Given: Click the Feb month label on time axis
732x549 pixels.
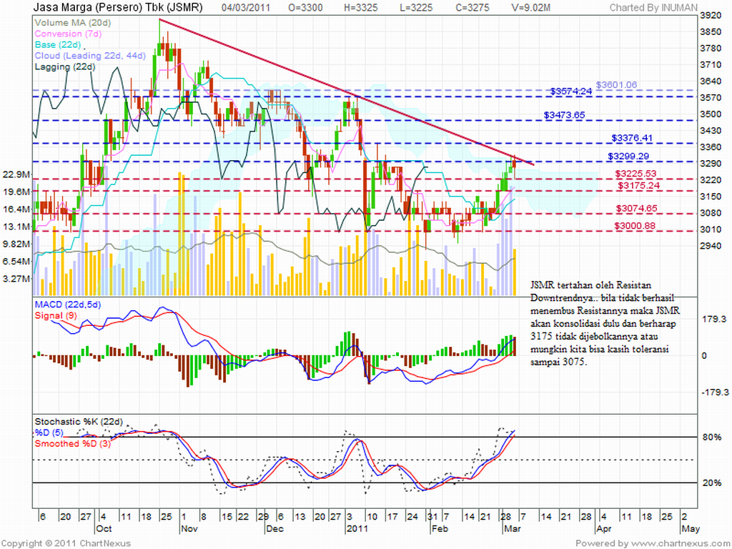Looking at the screenshot, I should [x=440, y=528].
